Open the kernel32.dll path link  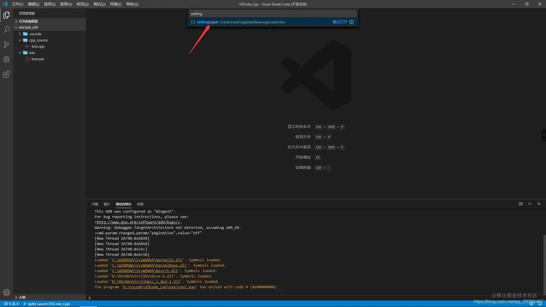click(147, 260)
